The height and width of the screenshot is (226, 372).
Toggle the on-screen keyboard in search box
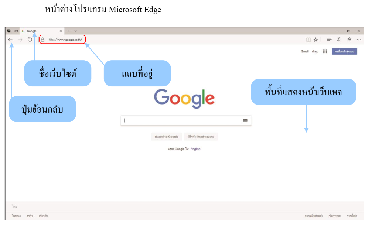(x=246, y=120)
